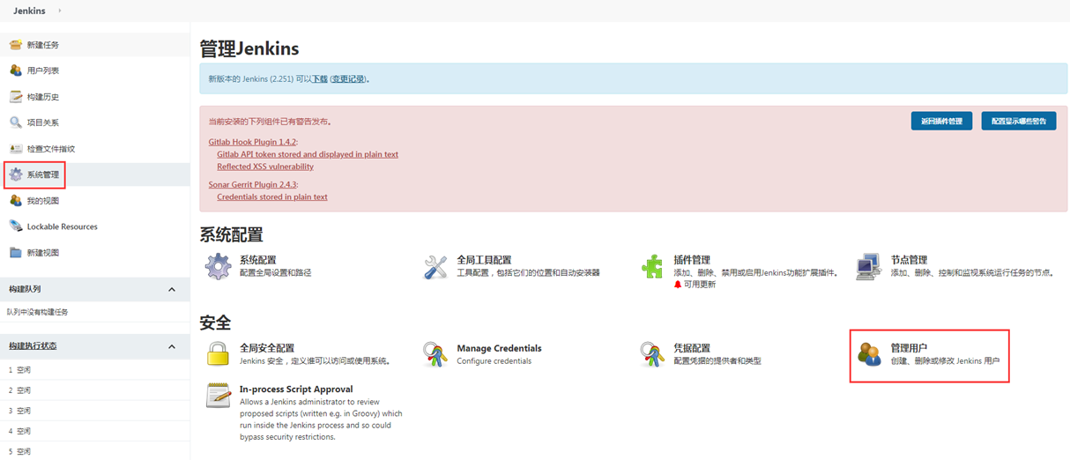This screenshot has width=1070, height=460.
Task: Open Lockable Resources in the sidebar
Action: click(63, 226)
